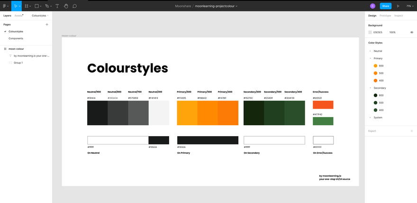Select the Colourstyles page
The width and height of the screenshot is (417, 203).
tap(16, 31)
